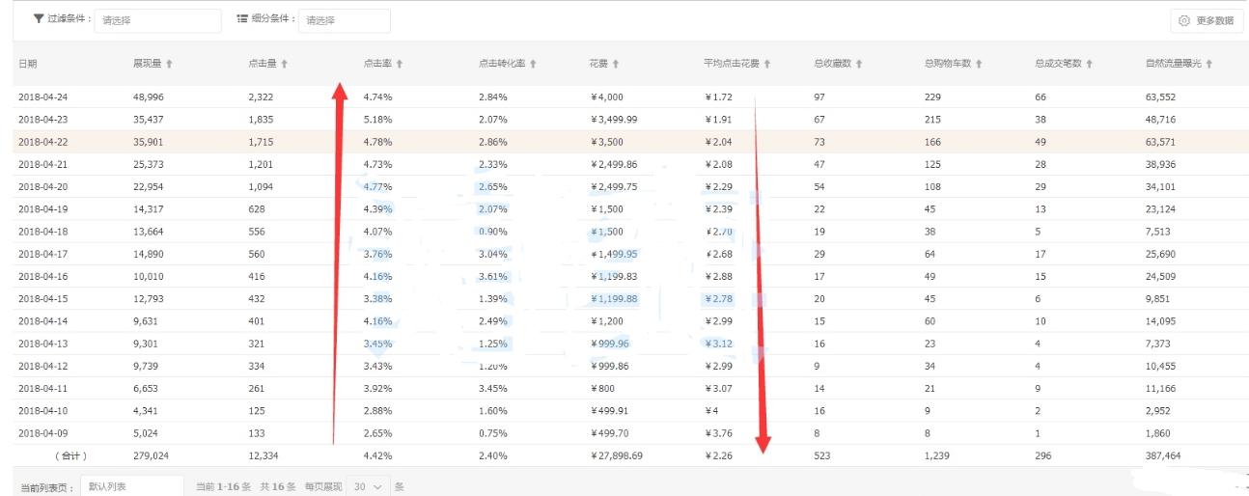Sort by 点击率 using its arrow icon
This screenshot has height=496, width=1249.
399,64
